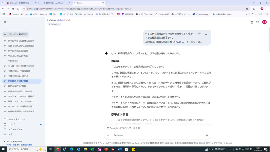Click the prompt input field
Viewport: 270px width, 152px height.
157,128
